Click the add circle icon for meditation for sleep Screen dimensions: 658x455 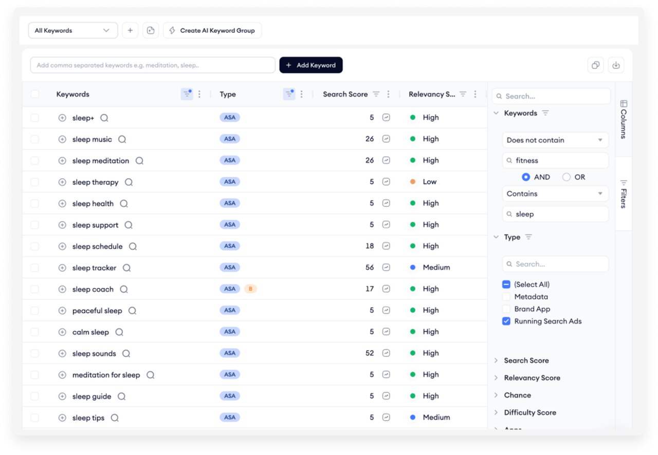[x=62, y=375]
